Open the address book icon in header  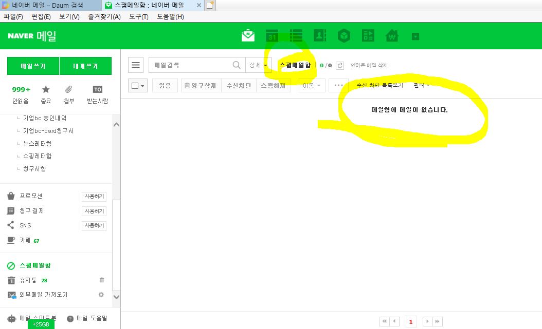320,35
